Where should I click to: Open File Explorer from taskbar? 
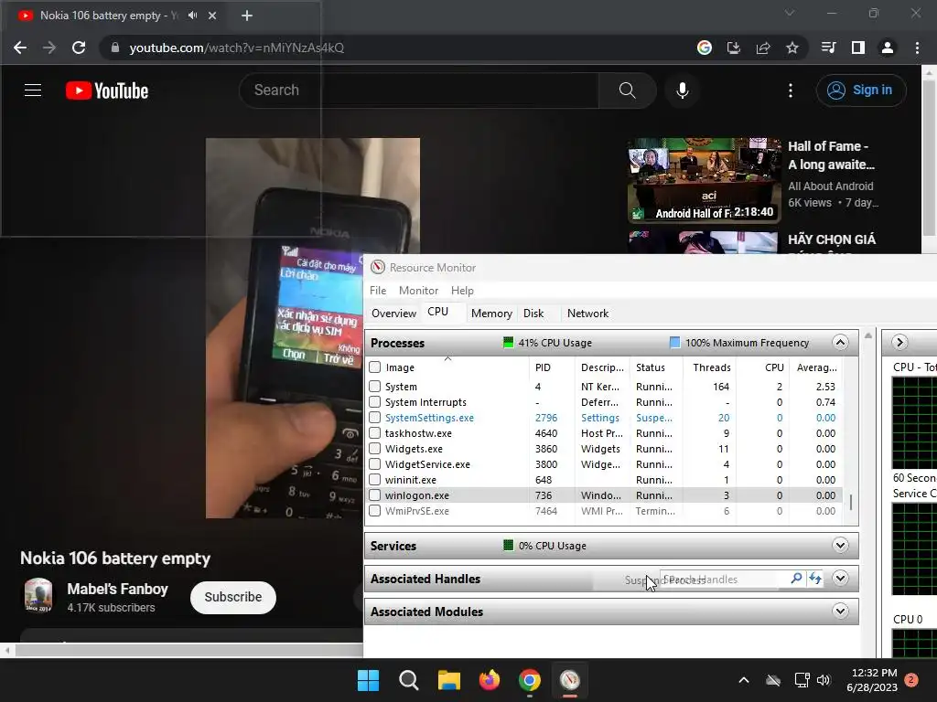click(448, 680)
